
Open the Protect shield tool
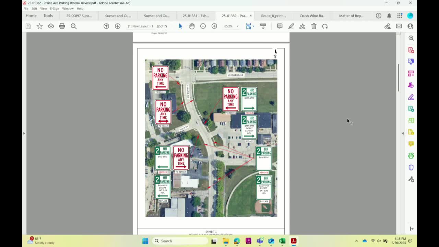411,167
